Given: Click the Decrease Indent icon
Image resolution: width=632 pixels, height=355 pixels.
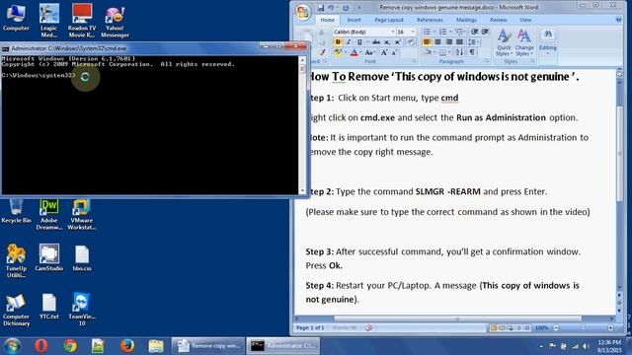Looking at the screenshot, I should (475, 32).
